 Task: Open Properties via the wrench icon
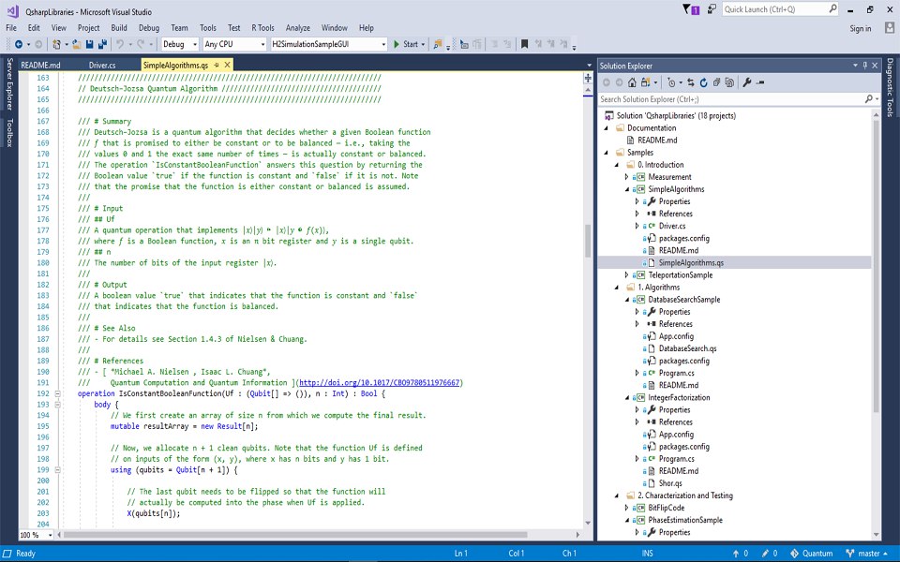click(x=747, y=82)
